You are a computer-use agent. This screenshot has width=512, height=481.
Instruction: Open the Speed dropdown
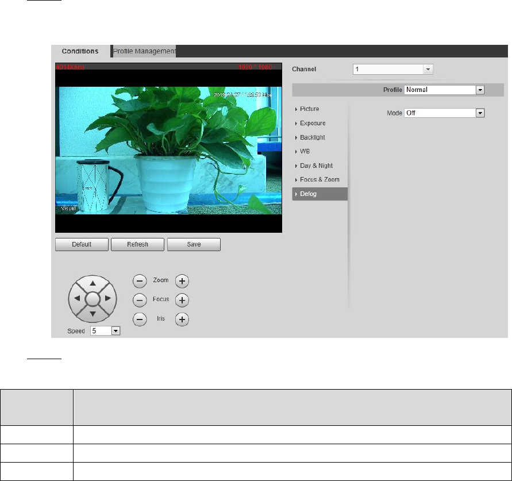[105, 331]
